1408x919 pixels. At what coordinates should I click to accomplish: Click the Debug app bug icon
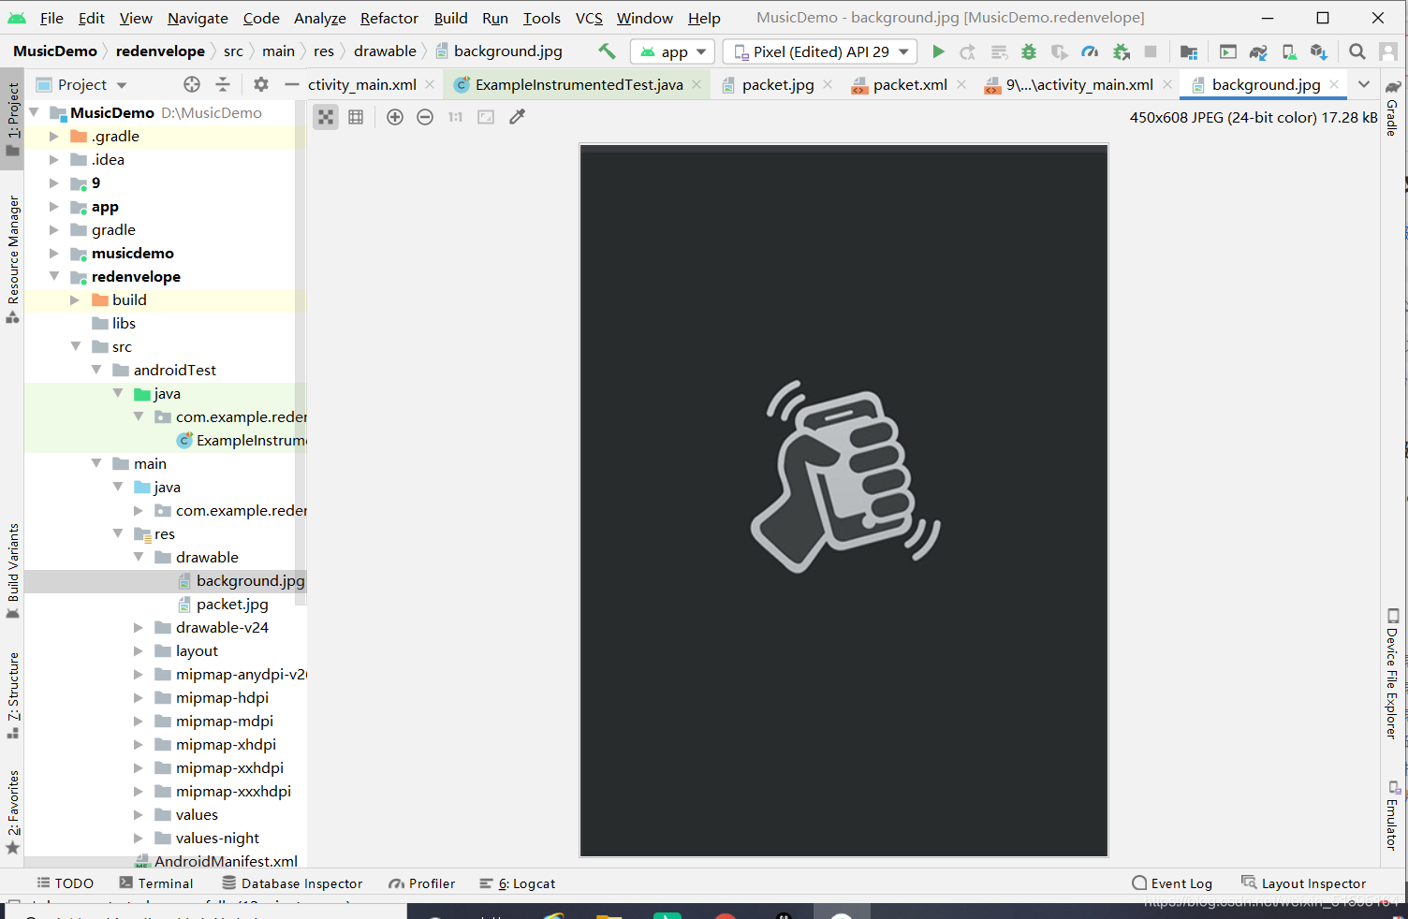pyautogui.click(x=1029, y=51)
